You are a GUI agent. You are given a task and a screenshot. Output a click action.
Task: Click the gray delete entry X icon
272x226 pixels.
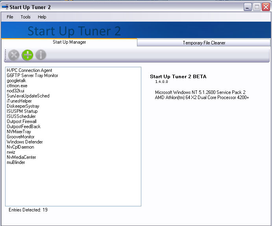point(14,55)
